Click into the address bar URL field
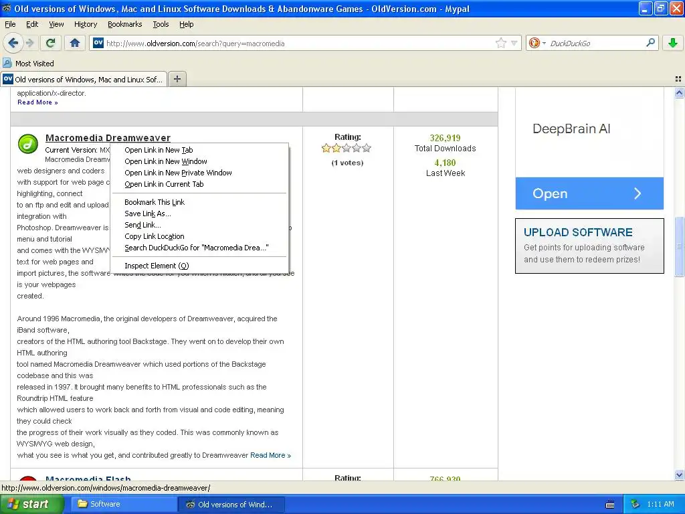 299,43
